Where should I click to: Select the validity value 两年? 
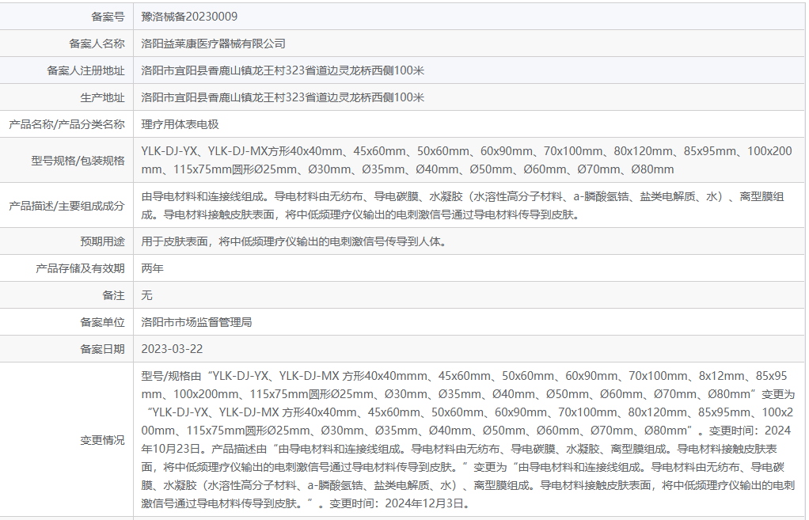coord(152,268)
